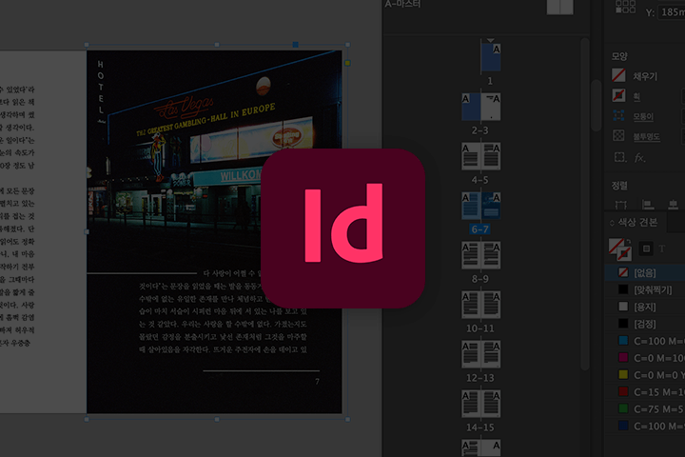Select the [맞춰찍기] registration swatch
Image resolution: width=685 pixels, height=457 pixels.
coord(645,290)
